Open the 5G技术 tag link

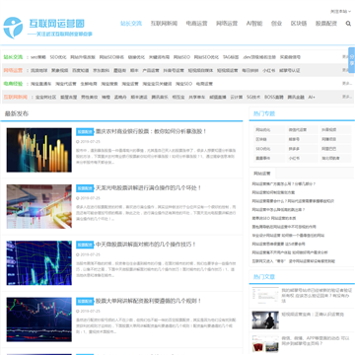[253, 98]
